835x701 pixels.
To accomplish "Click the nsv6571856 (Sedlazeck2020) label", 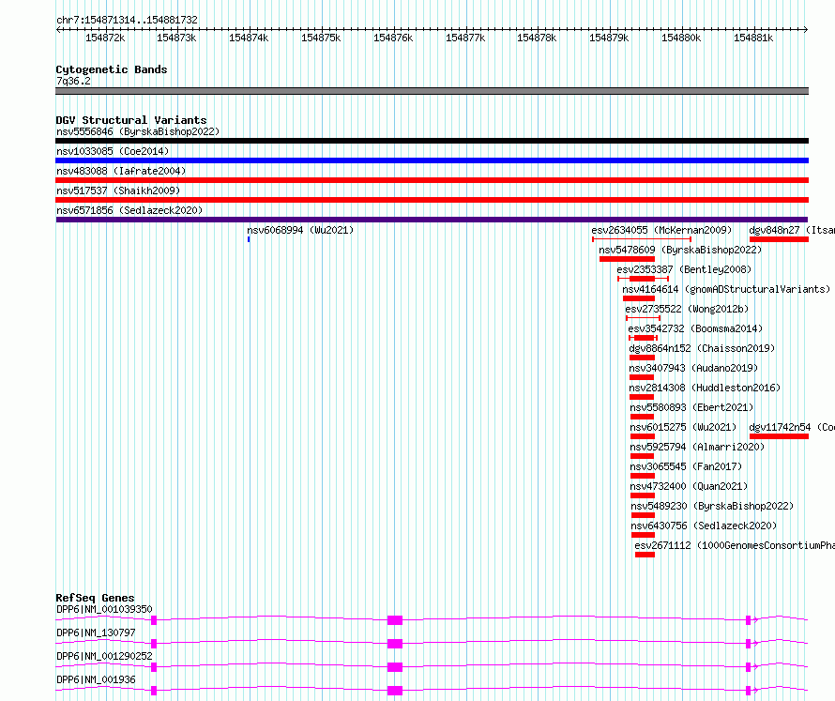I will (x=129, y=210).
